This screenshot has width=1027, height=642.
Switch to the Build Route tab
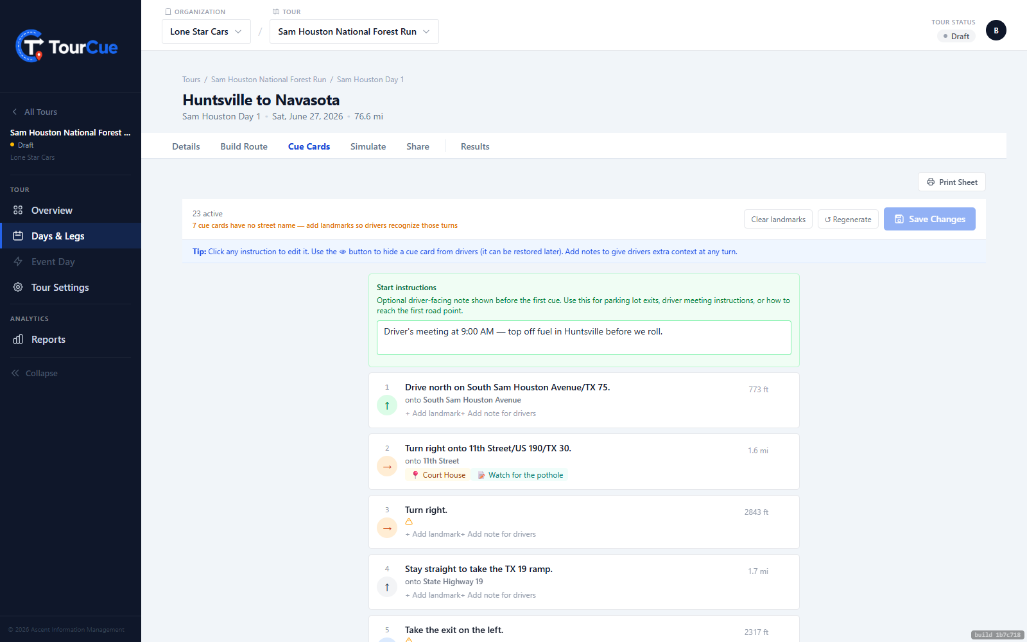point(244,146)
